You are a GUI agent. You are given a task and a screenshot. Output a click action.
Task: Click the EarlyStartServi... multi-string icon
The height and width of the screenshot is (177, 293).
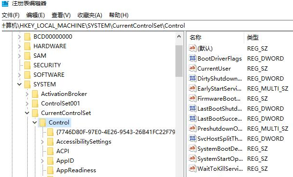coord(193,88)
